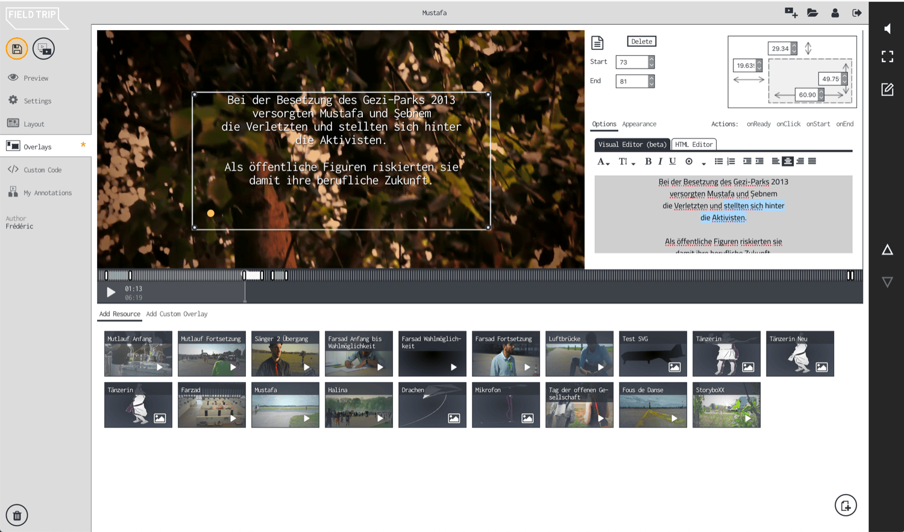Insert a numbered list in the editor
904x532 pixels.
click(x=731, y=161)
